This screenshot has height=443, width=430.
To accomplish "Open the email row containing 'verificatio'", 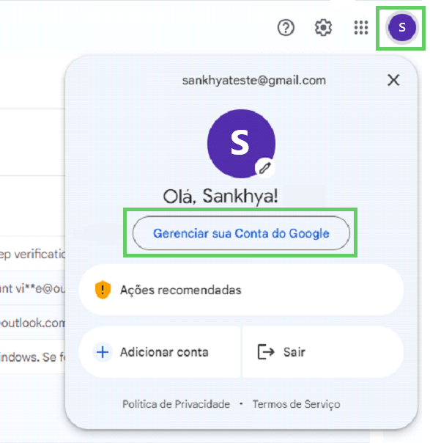I will point(32,254).
